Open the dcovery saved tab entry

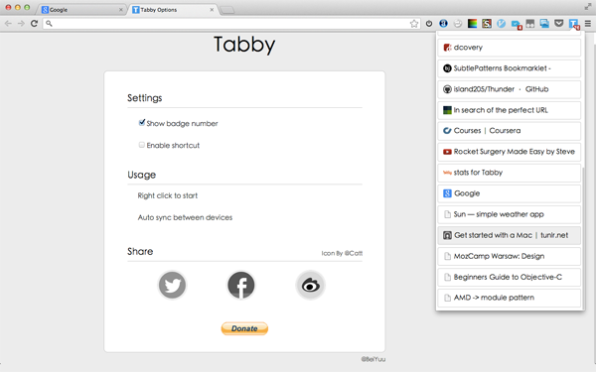pos(509,48)
